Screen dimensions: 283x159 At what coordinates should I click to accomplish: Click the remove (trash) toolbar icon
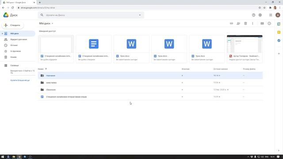pyautogui.click(x=245, y=23)
